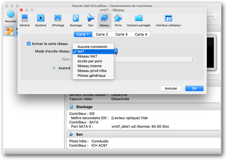
Task: Click the Son section speaker icon in manager
Action: pyautogui.click(x=71, y=134)
